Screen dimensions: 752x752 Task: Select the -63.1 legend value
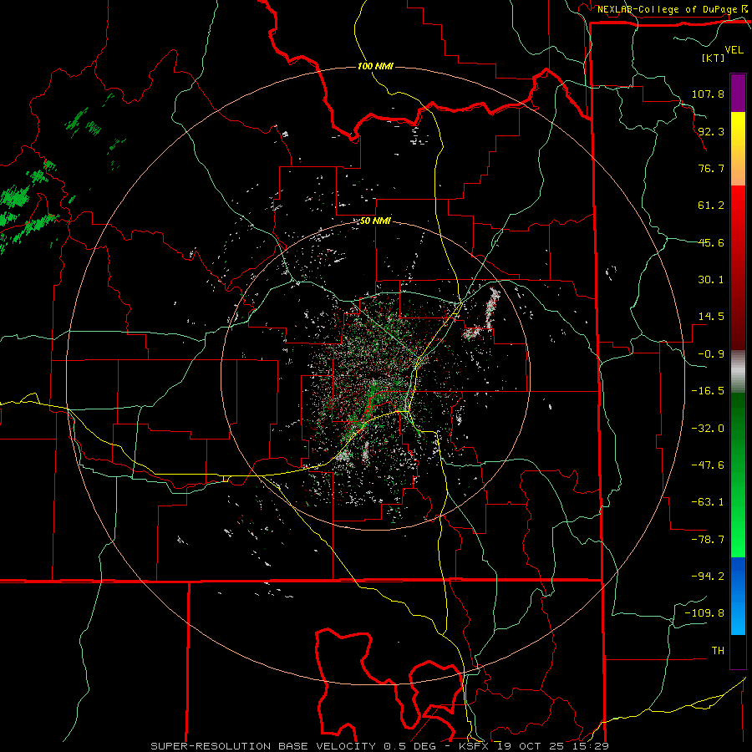708,502
